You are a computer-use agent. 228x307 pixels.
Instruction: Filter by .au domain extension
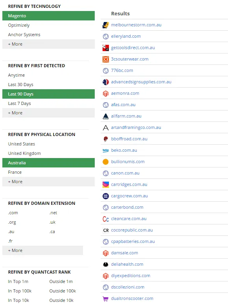click(x=11, y=232)
